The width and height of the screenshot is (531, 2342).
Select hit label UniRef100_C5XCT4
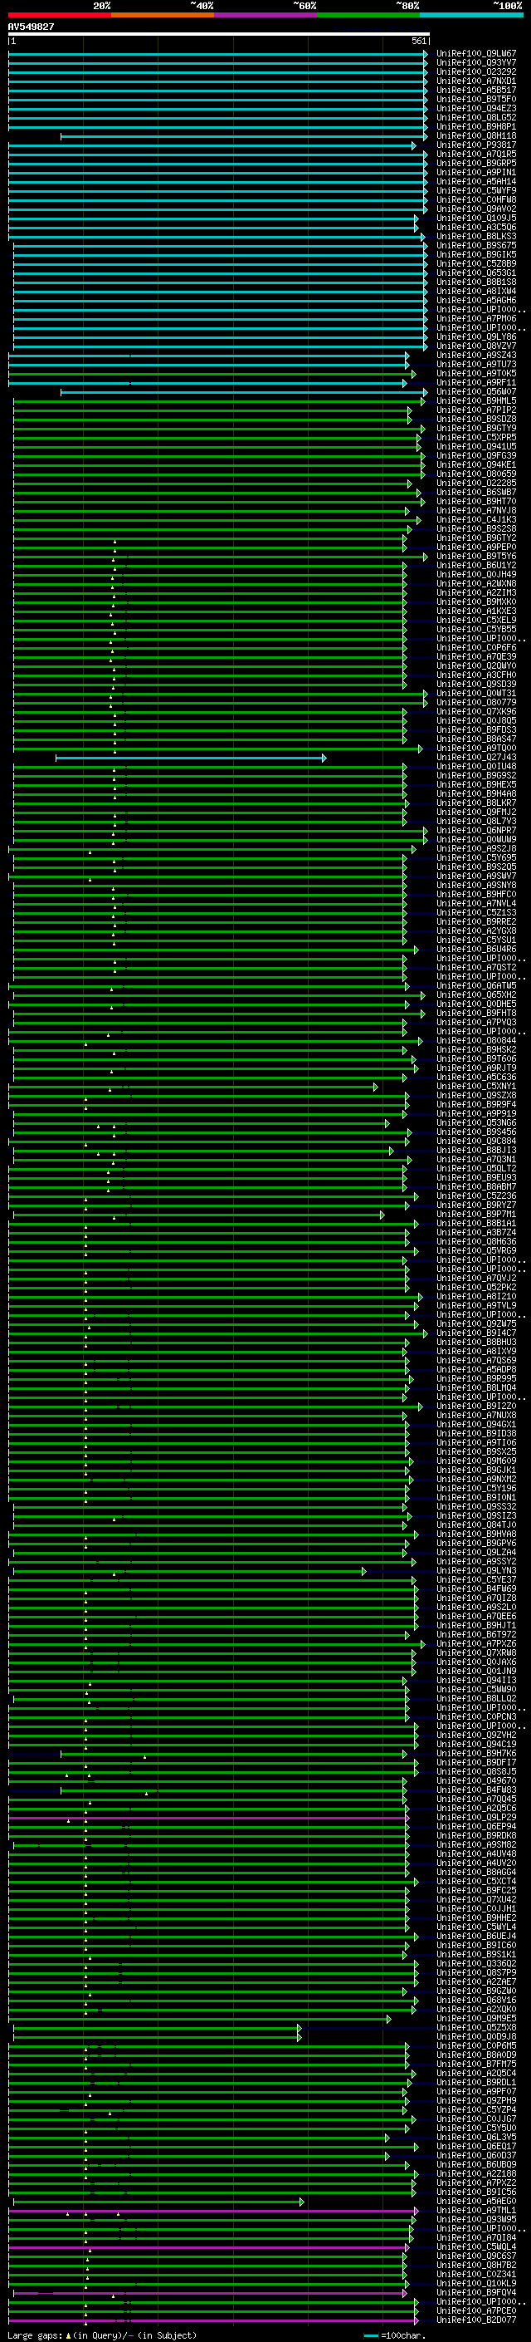point(475,1881)
